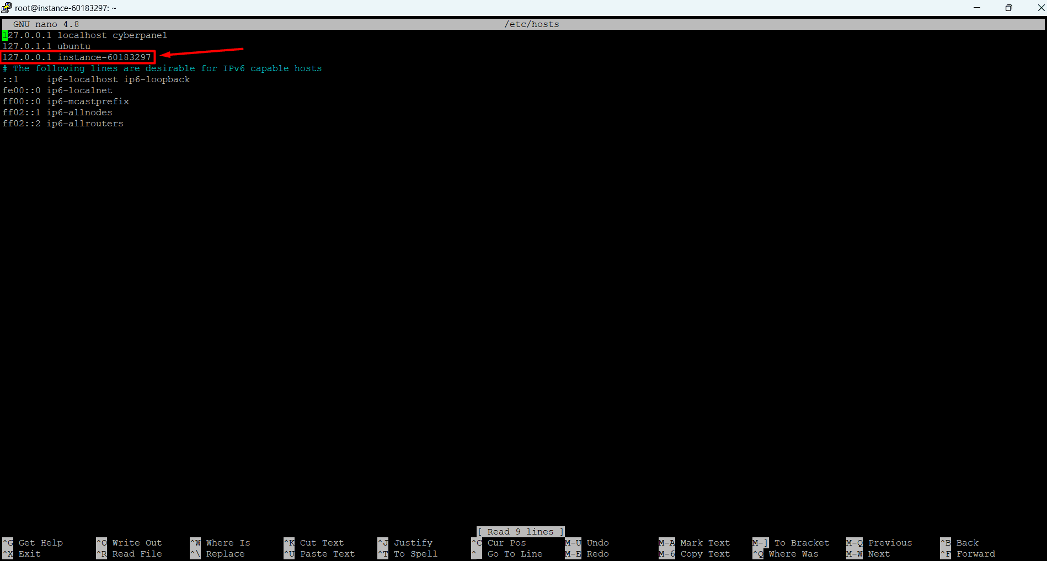Click the ^K Cut Text shortcut

click(x=314, y=543)
